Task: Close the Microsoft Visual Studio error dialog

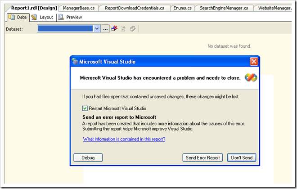Action: point(254,62)
